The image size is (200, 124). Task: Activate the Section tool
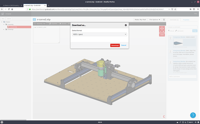click(x=63, y=24)
